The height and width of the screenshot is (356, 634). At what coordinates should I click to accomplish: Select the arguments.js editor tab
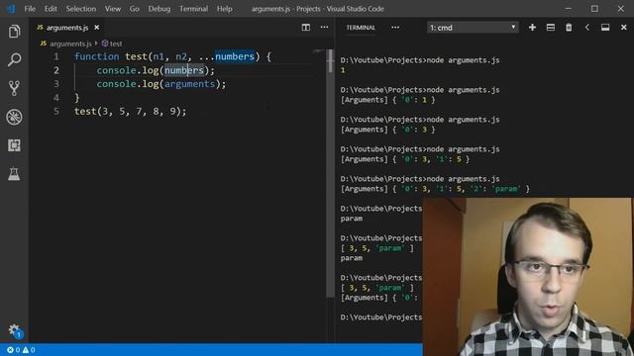coord(67,28)
